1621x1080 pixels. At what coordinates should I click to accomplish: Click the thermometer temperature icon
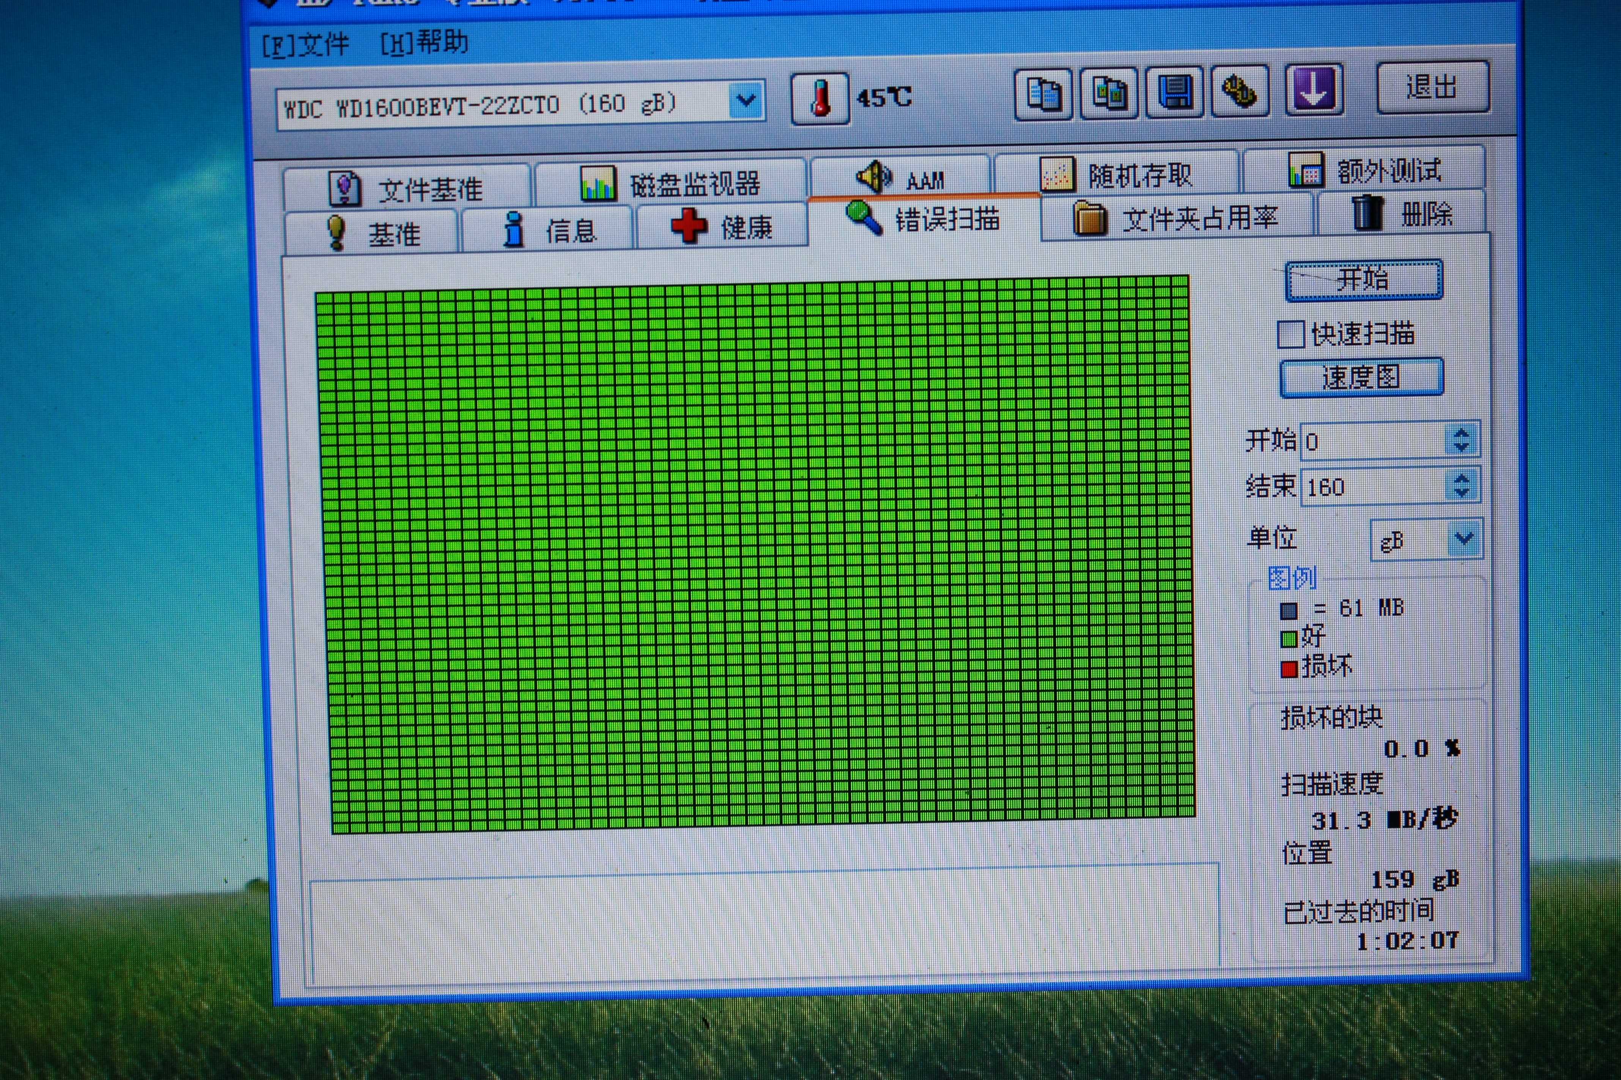pyautogui.click(x=820, y=99)
